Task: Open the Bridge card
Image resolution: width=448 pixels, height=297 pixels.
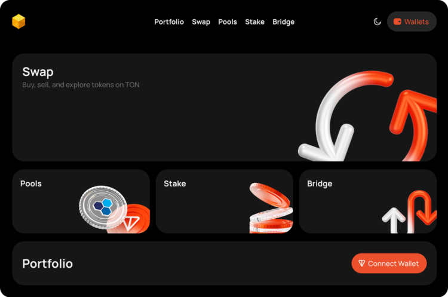Action: click(x=368, y=201)
